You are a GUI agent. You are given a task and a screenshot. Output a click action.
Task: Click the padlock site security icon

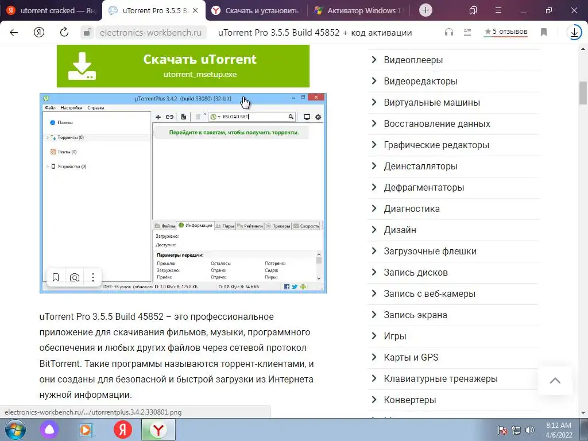(87, 32)
